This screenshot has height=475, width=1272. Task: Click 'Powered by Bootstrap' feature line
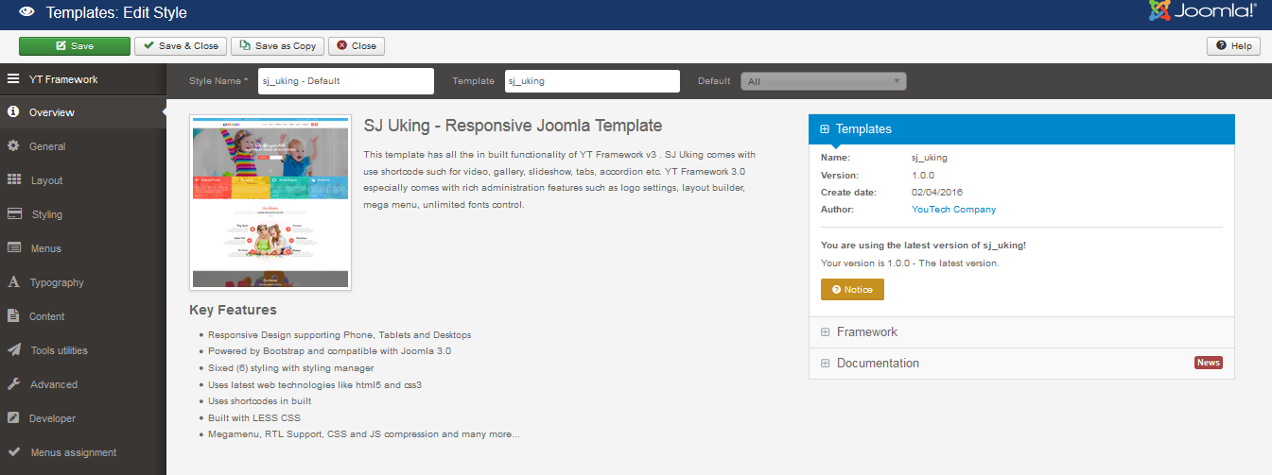329,351
